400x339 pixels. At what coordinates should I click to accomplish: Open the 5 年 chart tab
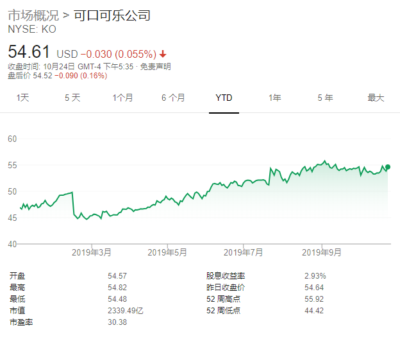point(325,98)
